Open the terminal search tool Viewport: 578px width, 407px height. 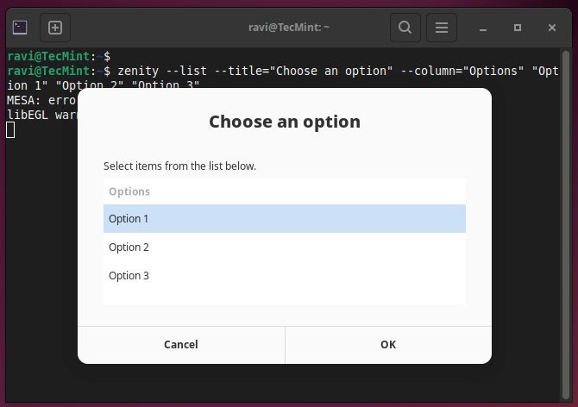point(404,28)
